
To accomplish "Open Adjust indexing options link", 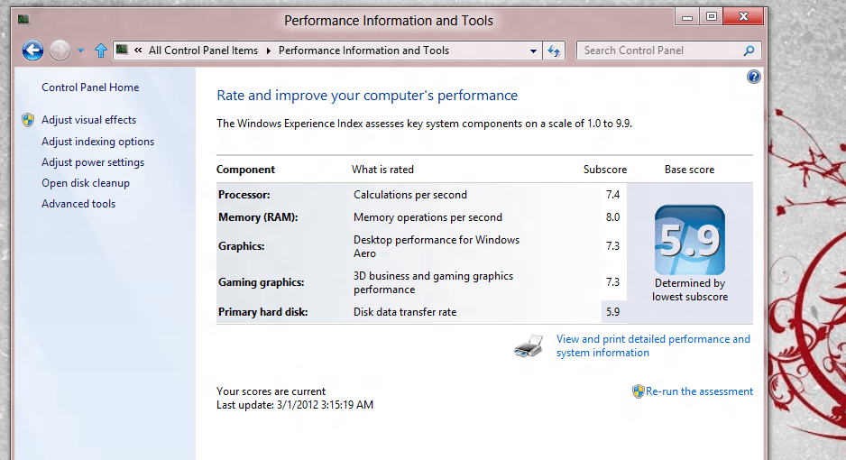I will [x=97, y=142].
